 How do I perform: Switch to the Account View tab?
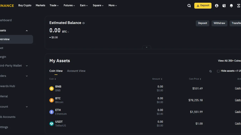click(76, 71)
